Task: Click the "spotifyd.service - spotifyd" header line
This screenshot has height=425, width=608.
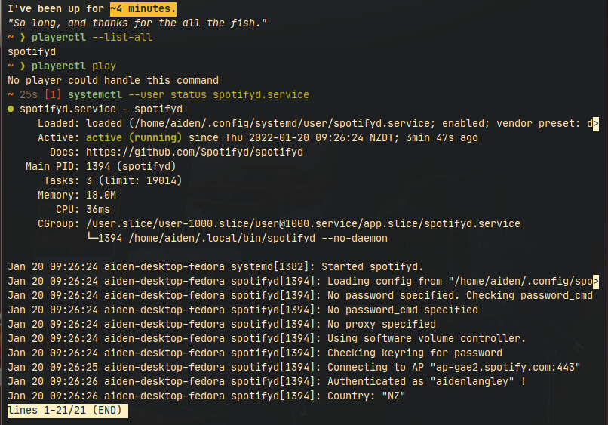Action: pyautogui.click(x=101, y=109)
